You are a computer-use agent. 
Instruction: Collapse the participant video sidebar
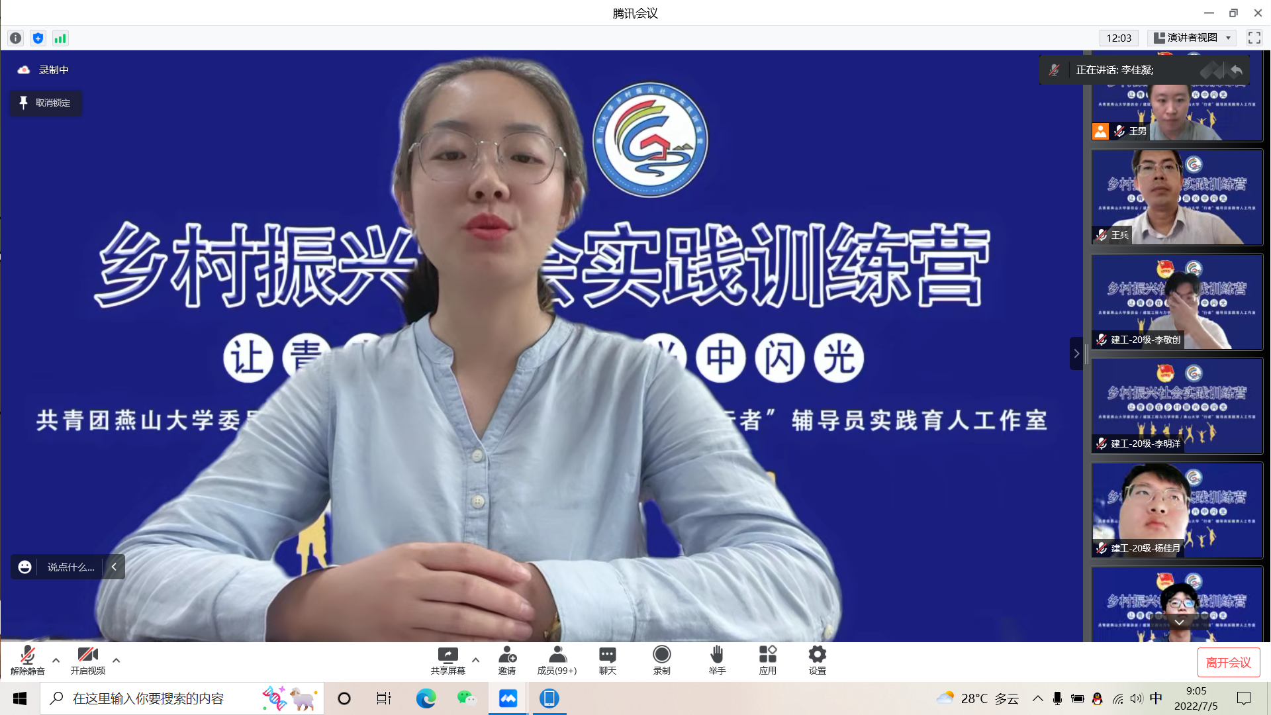[x=1076, y=354]
